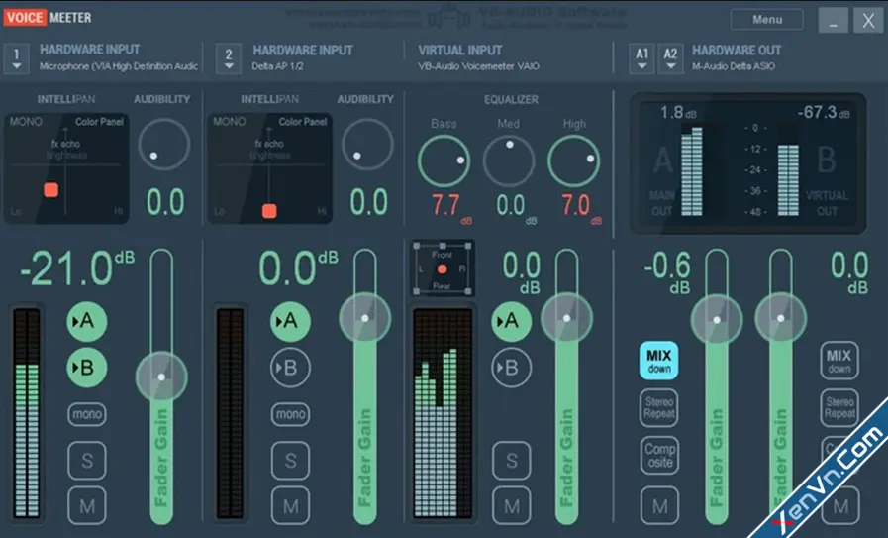Click the High equalizer knob
The image size is (888, 538).
(574, 161)
